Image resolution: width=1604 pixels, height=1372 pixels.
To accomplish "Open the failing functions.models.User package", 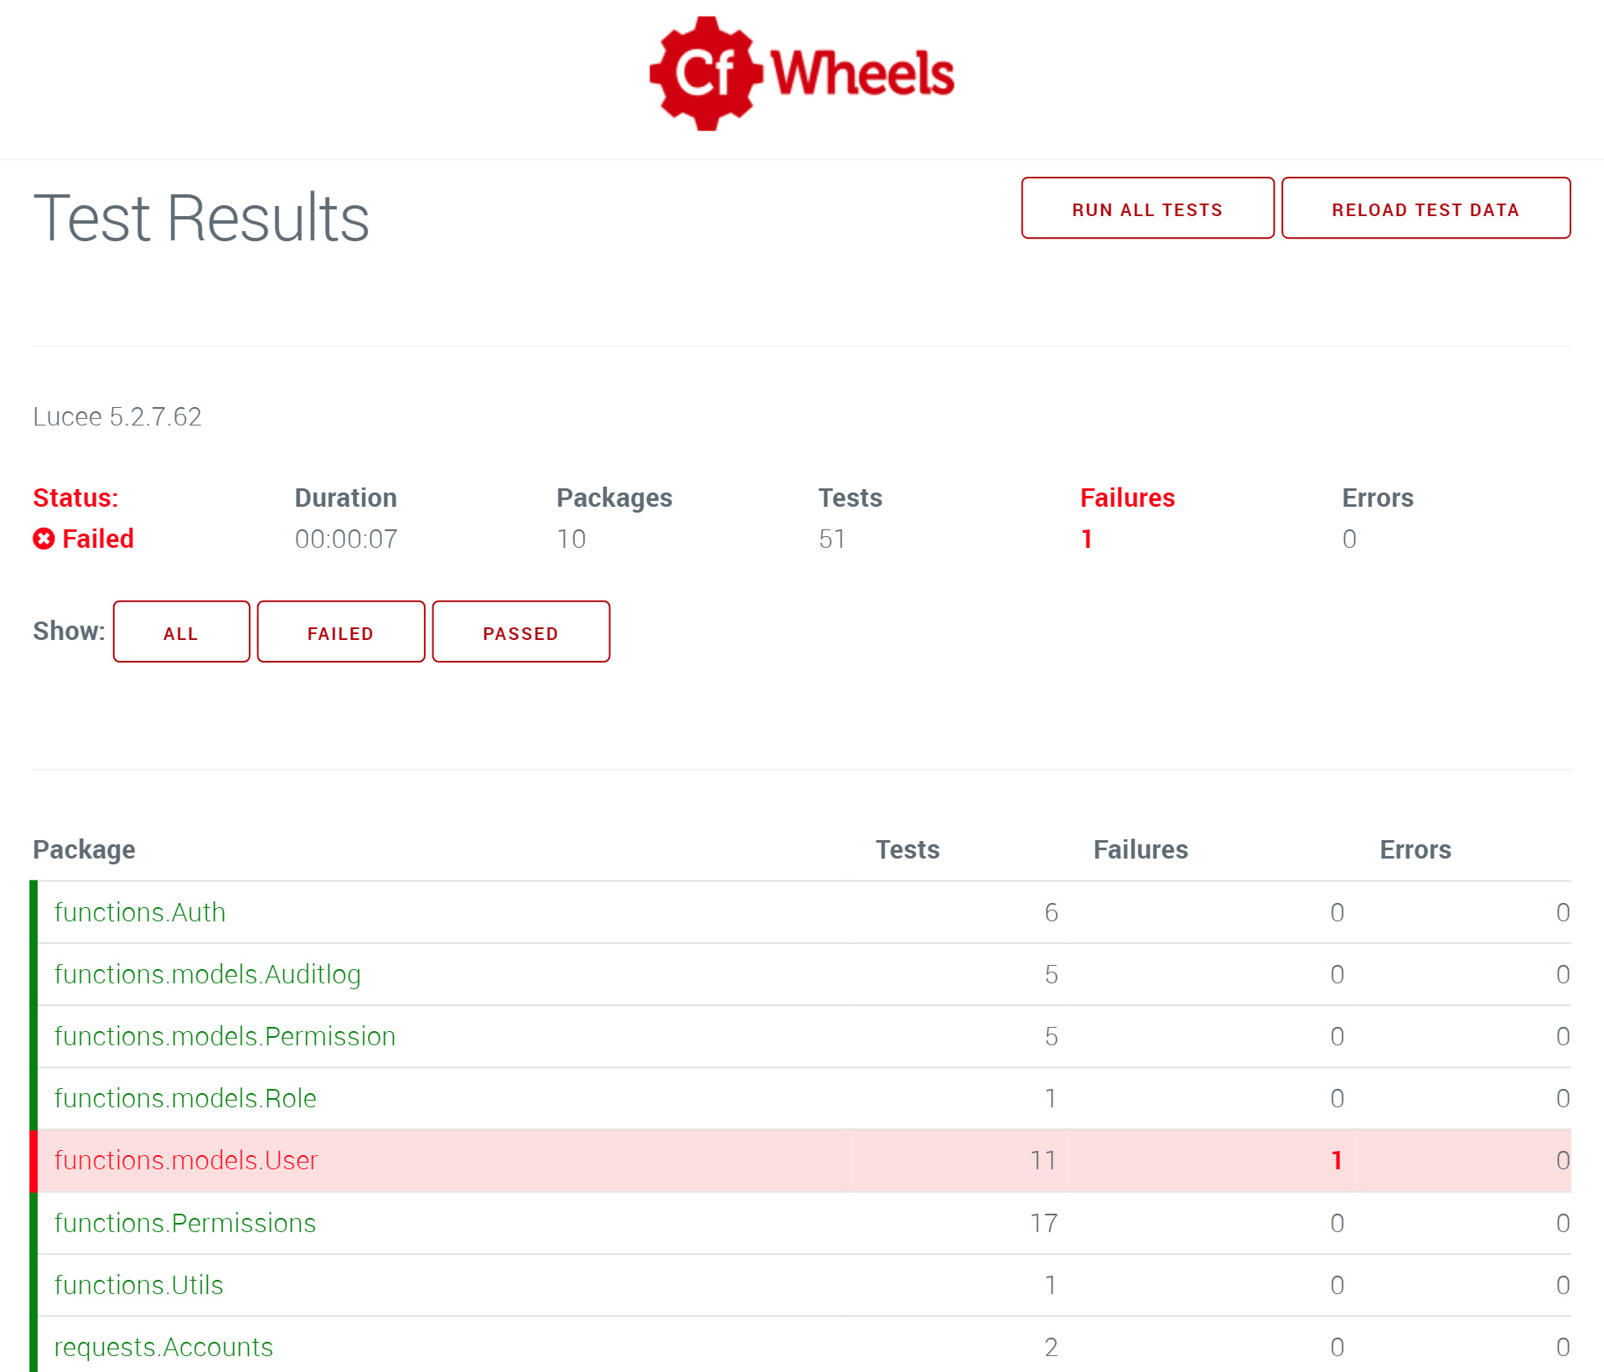I will [186, 1160].
